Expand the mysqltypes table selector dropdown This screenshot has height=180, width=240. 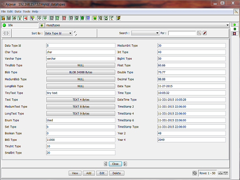tap(227, 25)
